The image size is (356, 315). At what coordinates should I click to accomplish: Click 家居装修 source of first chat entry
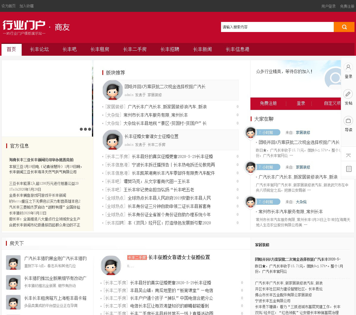303,132
